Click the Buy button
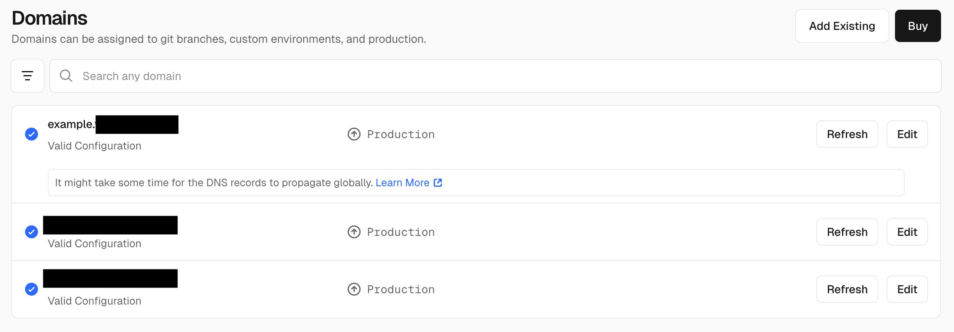This screenshot has height=332, width=954. pos(918,26)
